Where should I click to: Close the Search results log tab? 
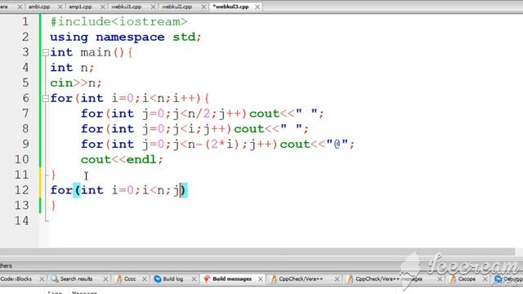click(x=105, y=278)
